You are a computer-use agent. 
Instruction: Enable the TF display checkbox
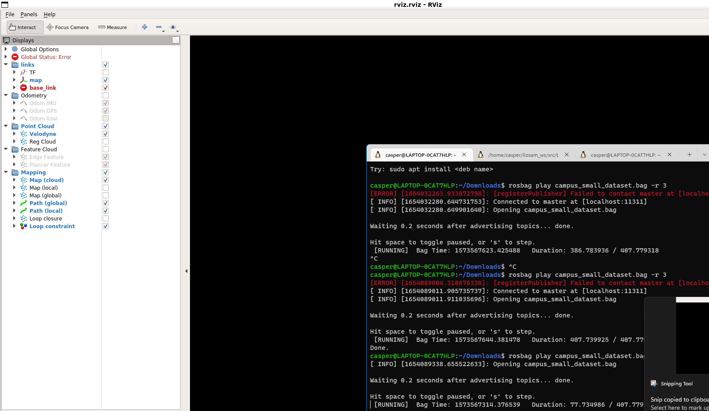point(105,72)
